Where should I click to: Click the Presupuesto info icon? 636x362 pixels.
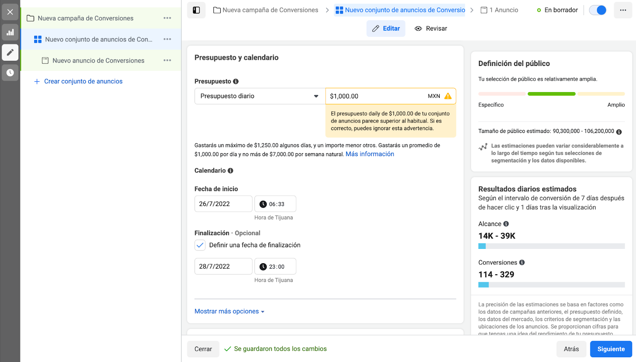point(236,81)
